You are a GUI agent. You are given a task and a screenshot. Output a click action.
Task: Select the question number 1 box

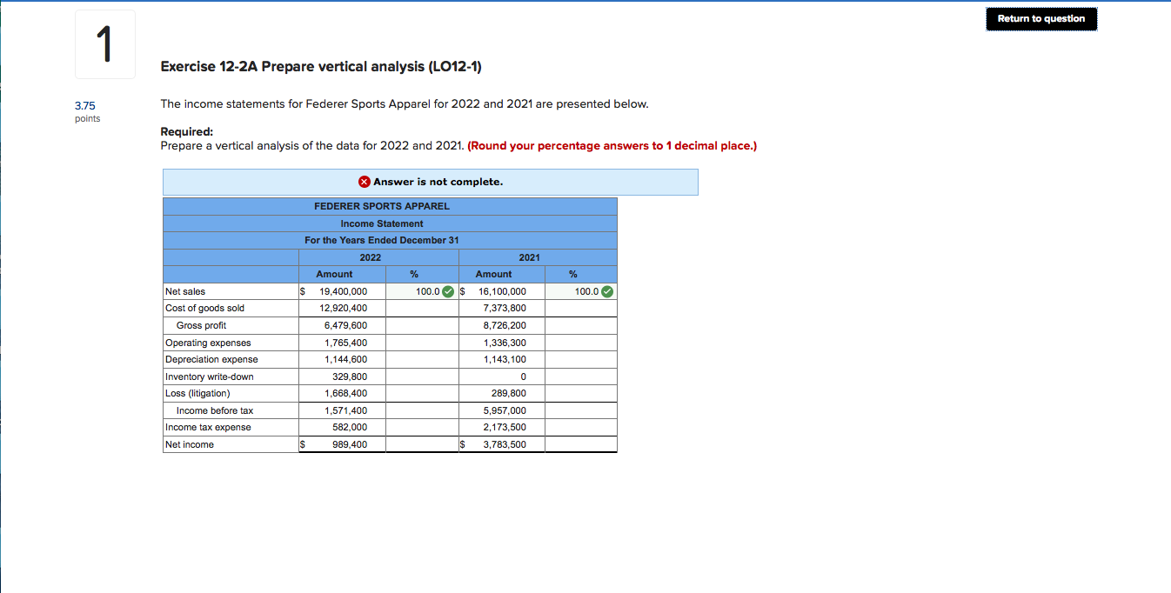pos(104,43)
